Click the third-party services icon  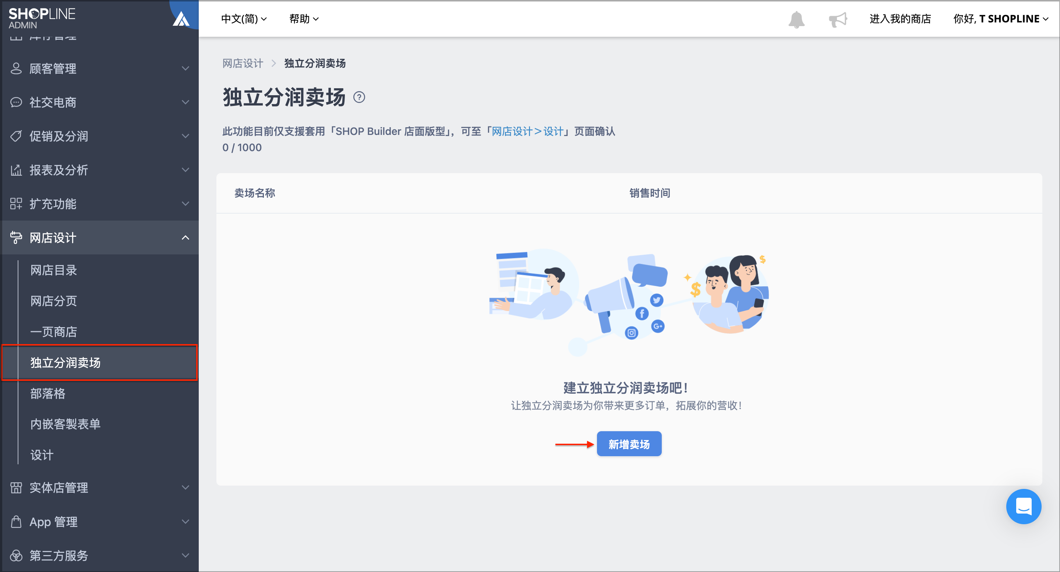pyautogui.click(x=16, y=555)
